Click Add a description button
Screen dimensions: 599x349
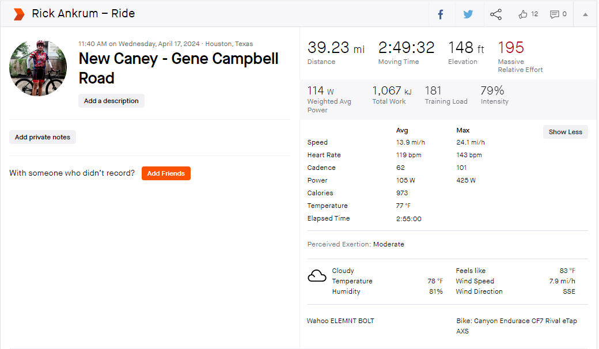tap(111, 101)
